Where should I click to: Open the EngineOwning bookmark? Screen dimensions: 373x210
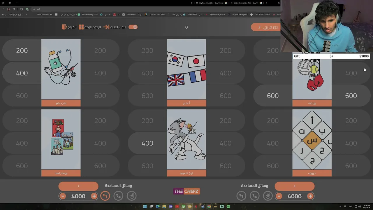[242, 15]
